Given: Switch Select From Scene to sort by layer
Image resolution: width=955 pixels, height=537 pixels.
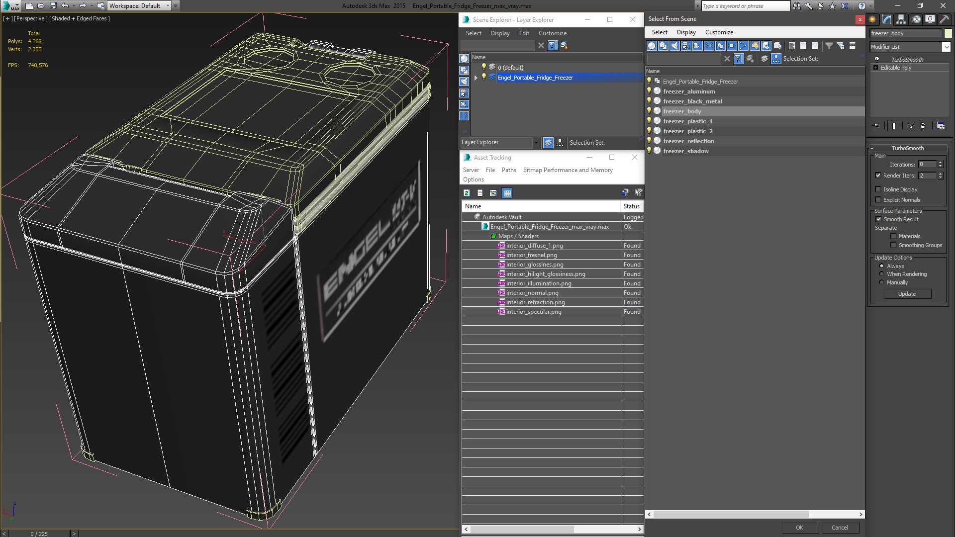Looking at the screenshot, I should [x=764, y=59].
